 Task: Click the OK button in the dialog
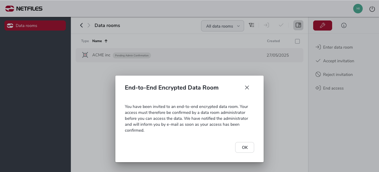(x=244, y=147)
